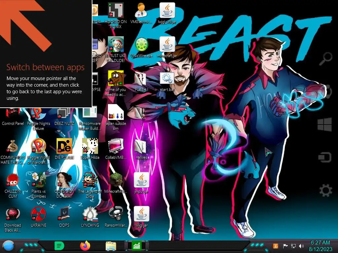This screenshot has width=338, height=253.
Task: Switch to the green chart taskbar app
Action: pyautogui.click(x=137, y=246)
